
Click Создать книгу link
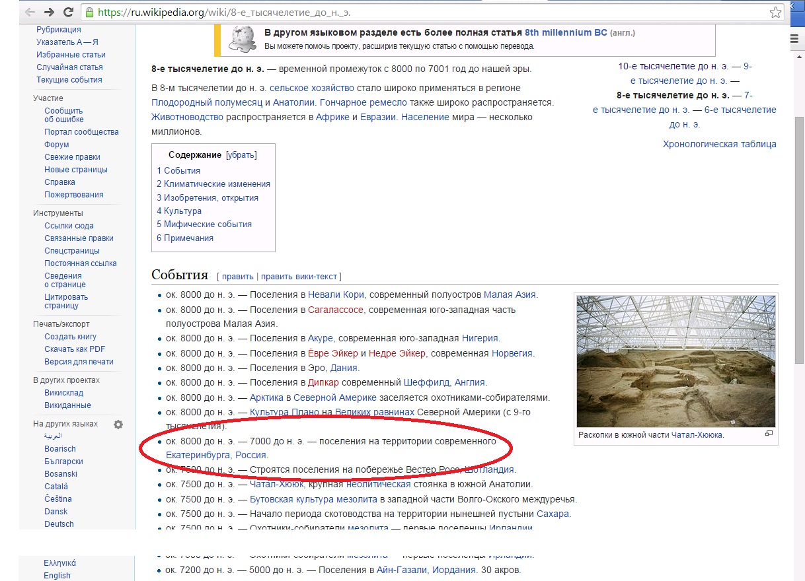70,337
